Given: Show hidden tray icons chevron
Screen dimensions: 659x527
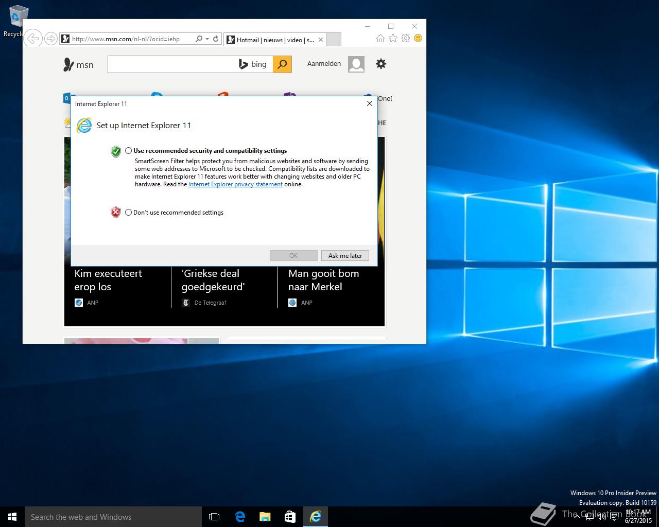Looking at the screenshot, I should click(576, 517).
